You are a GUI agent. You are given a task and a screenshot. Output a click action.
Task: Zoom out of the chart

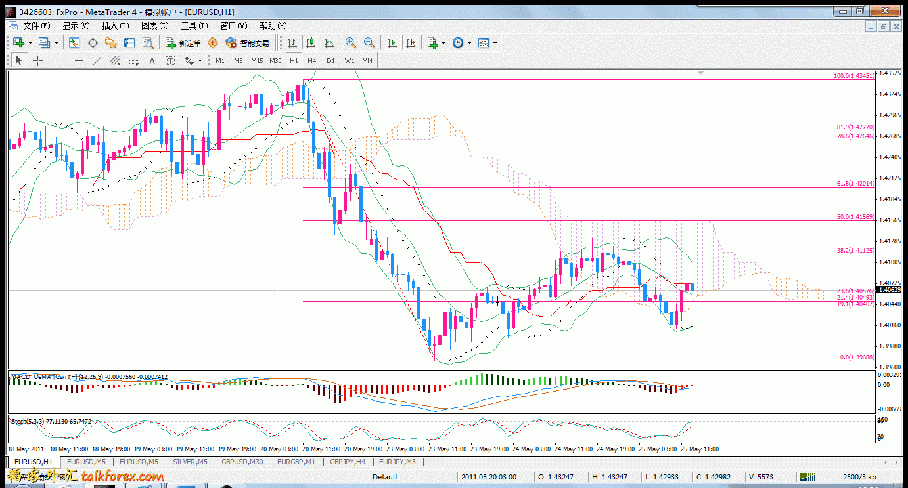click(369, 43)
